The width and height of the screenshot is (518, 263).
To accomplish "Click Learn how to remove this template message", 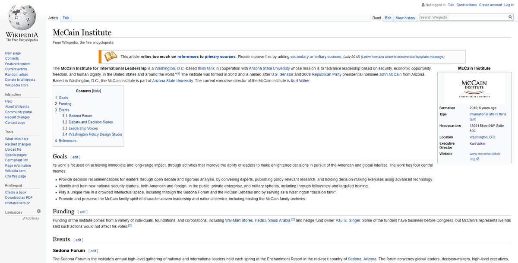I will click(x=402, y=57).
